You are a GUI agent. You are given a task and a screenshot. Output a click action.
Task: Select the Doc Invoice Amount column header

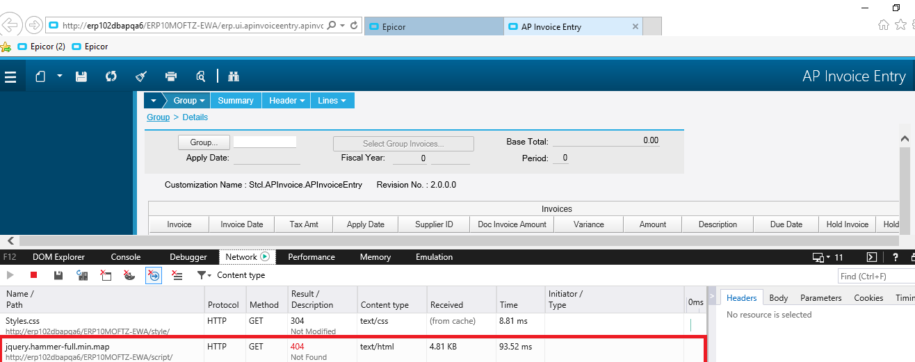click(x=512, y=224)
